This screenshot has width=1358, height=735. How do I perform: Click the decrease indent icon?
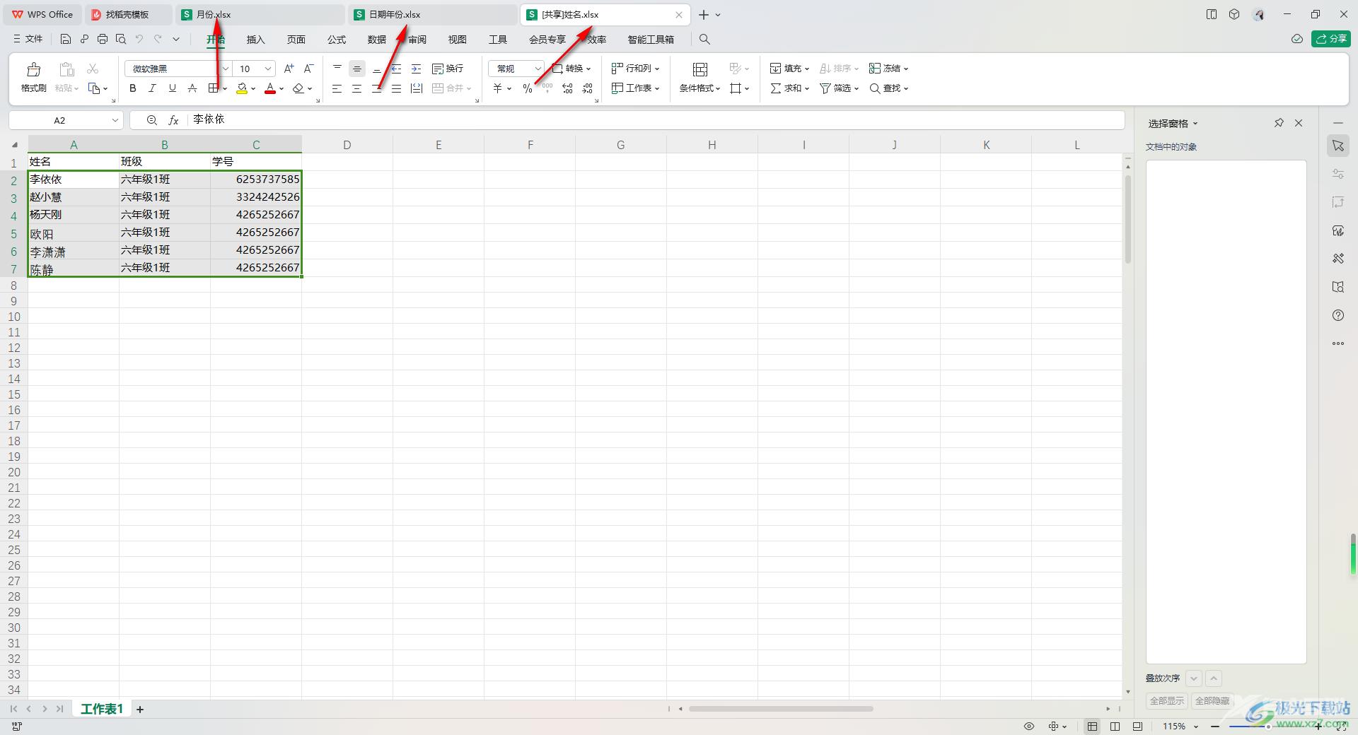pyautogui.click(x=397, y=69)
